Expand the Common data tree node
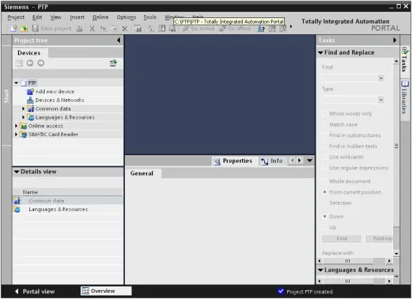Image resolution: width=412 pixels, height=299 pixels. 23,108
